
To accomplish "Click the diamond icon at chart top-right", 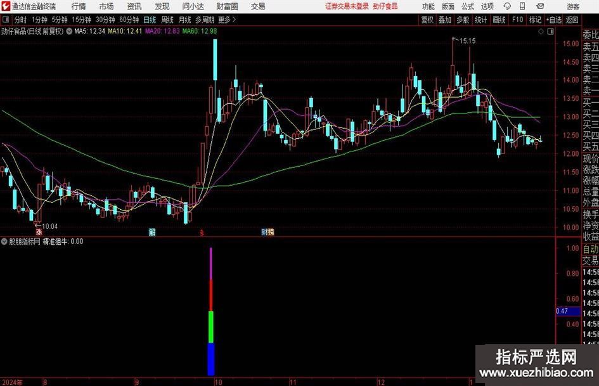I will [x=541, y=32].
